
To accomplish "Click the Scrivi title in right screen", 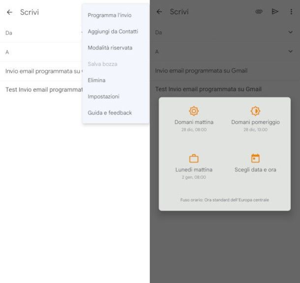I will click(x=180, y=12).
